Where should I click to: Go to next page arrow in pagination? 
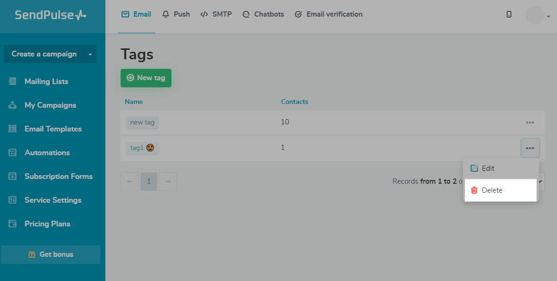pyautogui.click(x=168, y=181)
